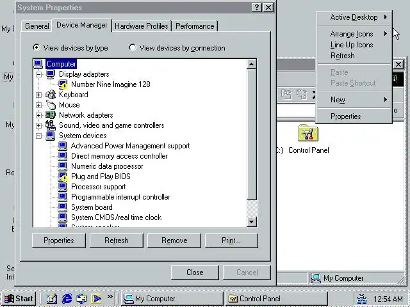The width and height of the screenshot is (410, 307).
Task: Expand the Network adapters branch
Action: 38,115
